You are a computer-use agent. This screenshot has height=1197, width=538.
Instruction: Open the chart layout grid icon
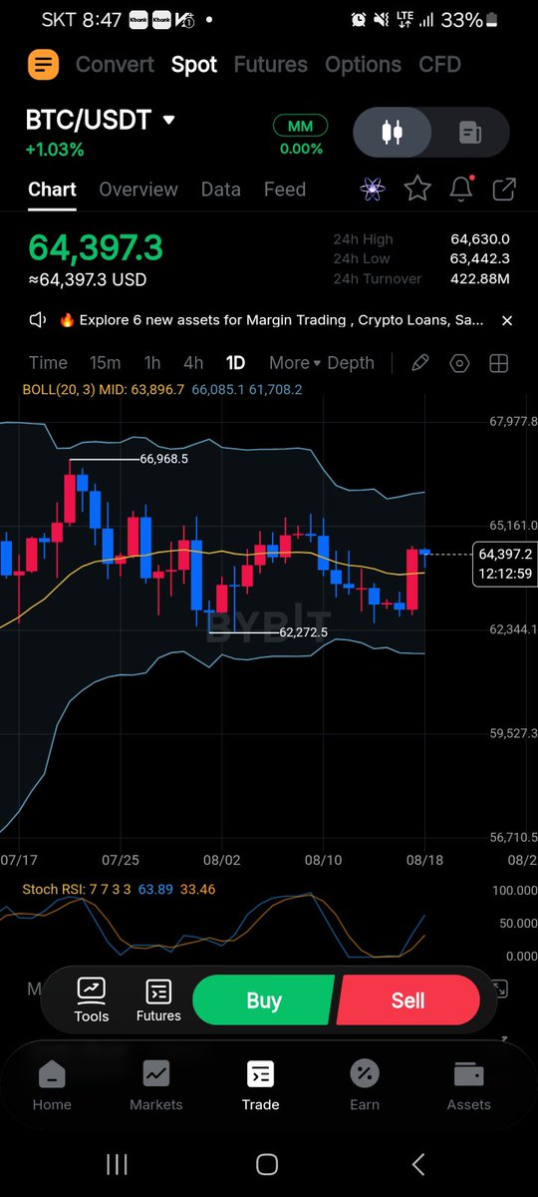pos(498,363)
